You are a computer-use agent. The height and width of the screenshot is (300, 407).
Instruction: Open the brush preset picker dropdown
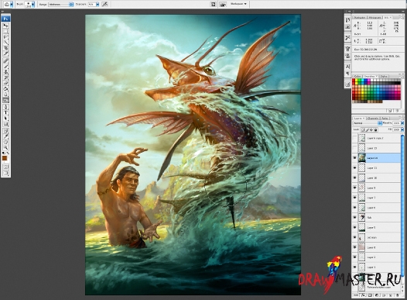click(x=33, y=4)
